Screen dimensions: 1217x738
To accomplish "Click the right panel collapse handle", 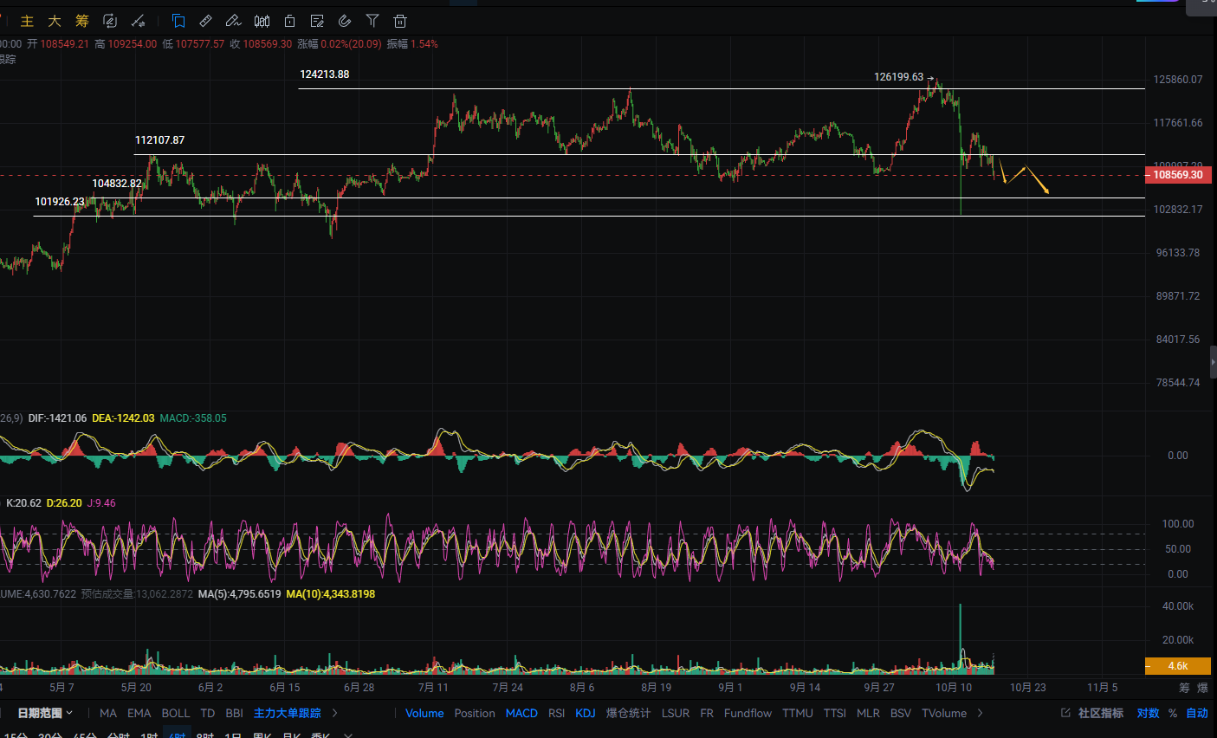I will 1213,362.
